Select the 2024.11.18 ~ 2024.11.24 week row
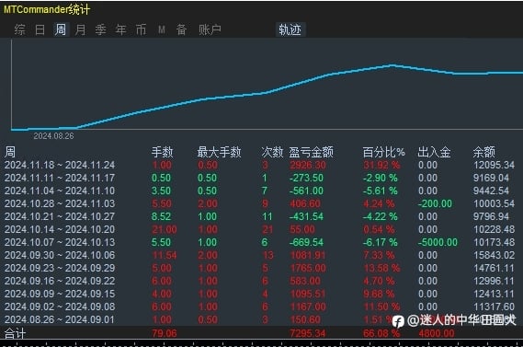Viewport: 523px width, 347px height. 261,165
